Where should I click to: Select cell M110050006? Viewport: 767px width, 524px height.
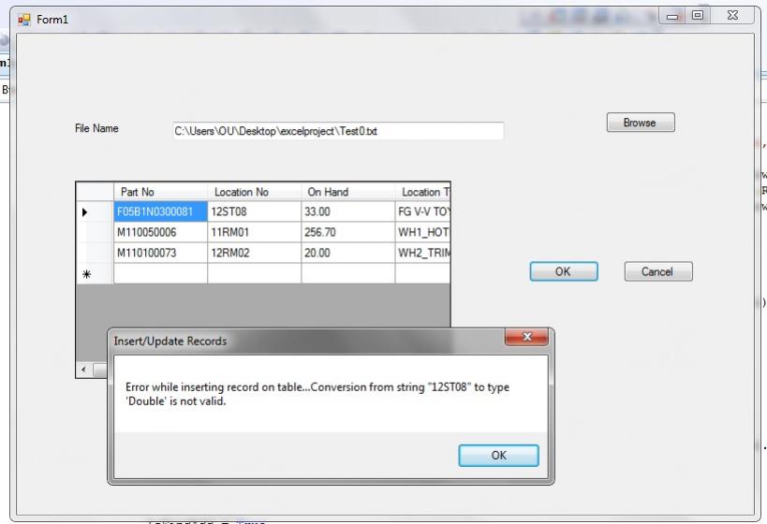[160, 232]
